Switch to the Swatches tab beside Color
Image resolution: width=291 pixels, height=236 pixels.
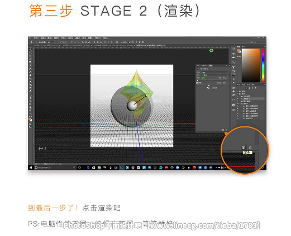[243, 47]
